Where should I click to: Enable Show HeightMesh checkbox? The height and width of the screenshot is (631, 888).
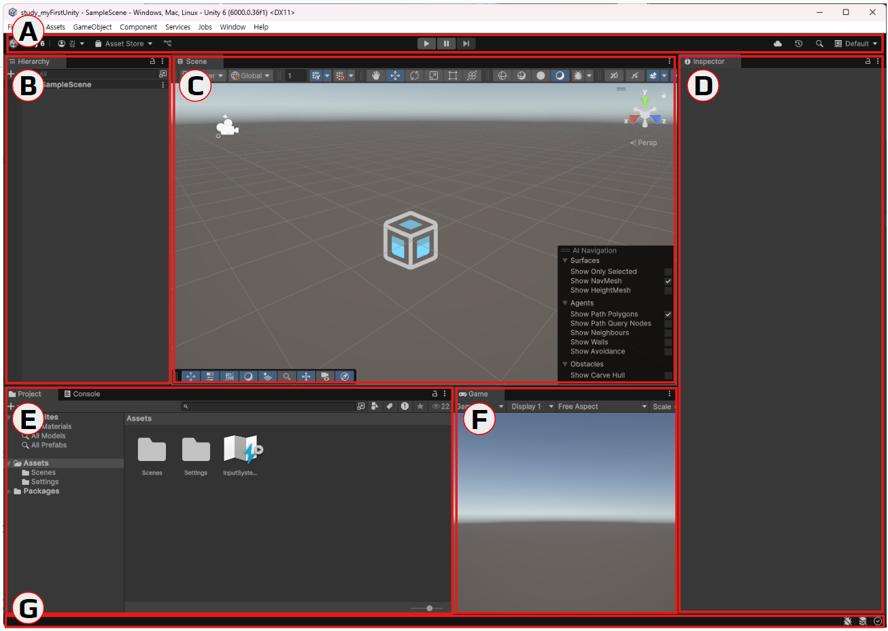pos(668,290)
